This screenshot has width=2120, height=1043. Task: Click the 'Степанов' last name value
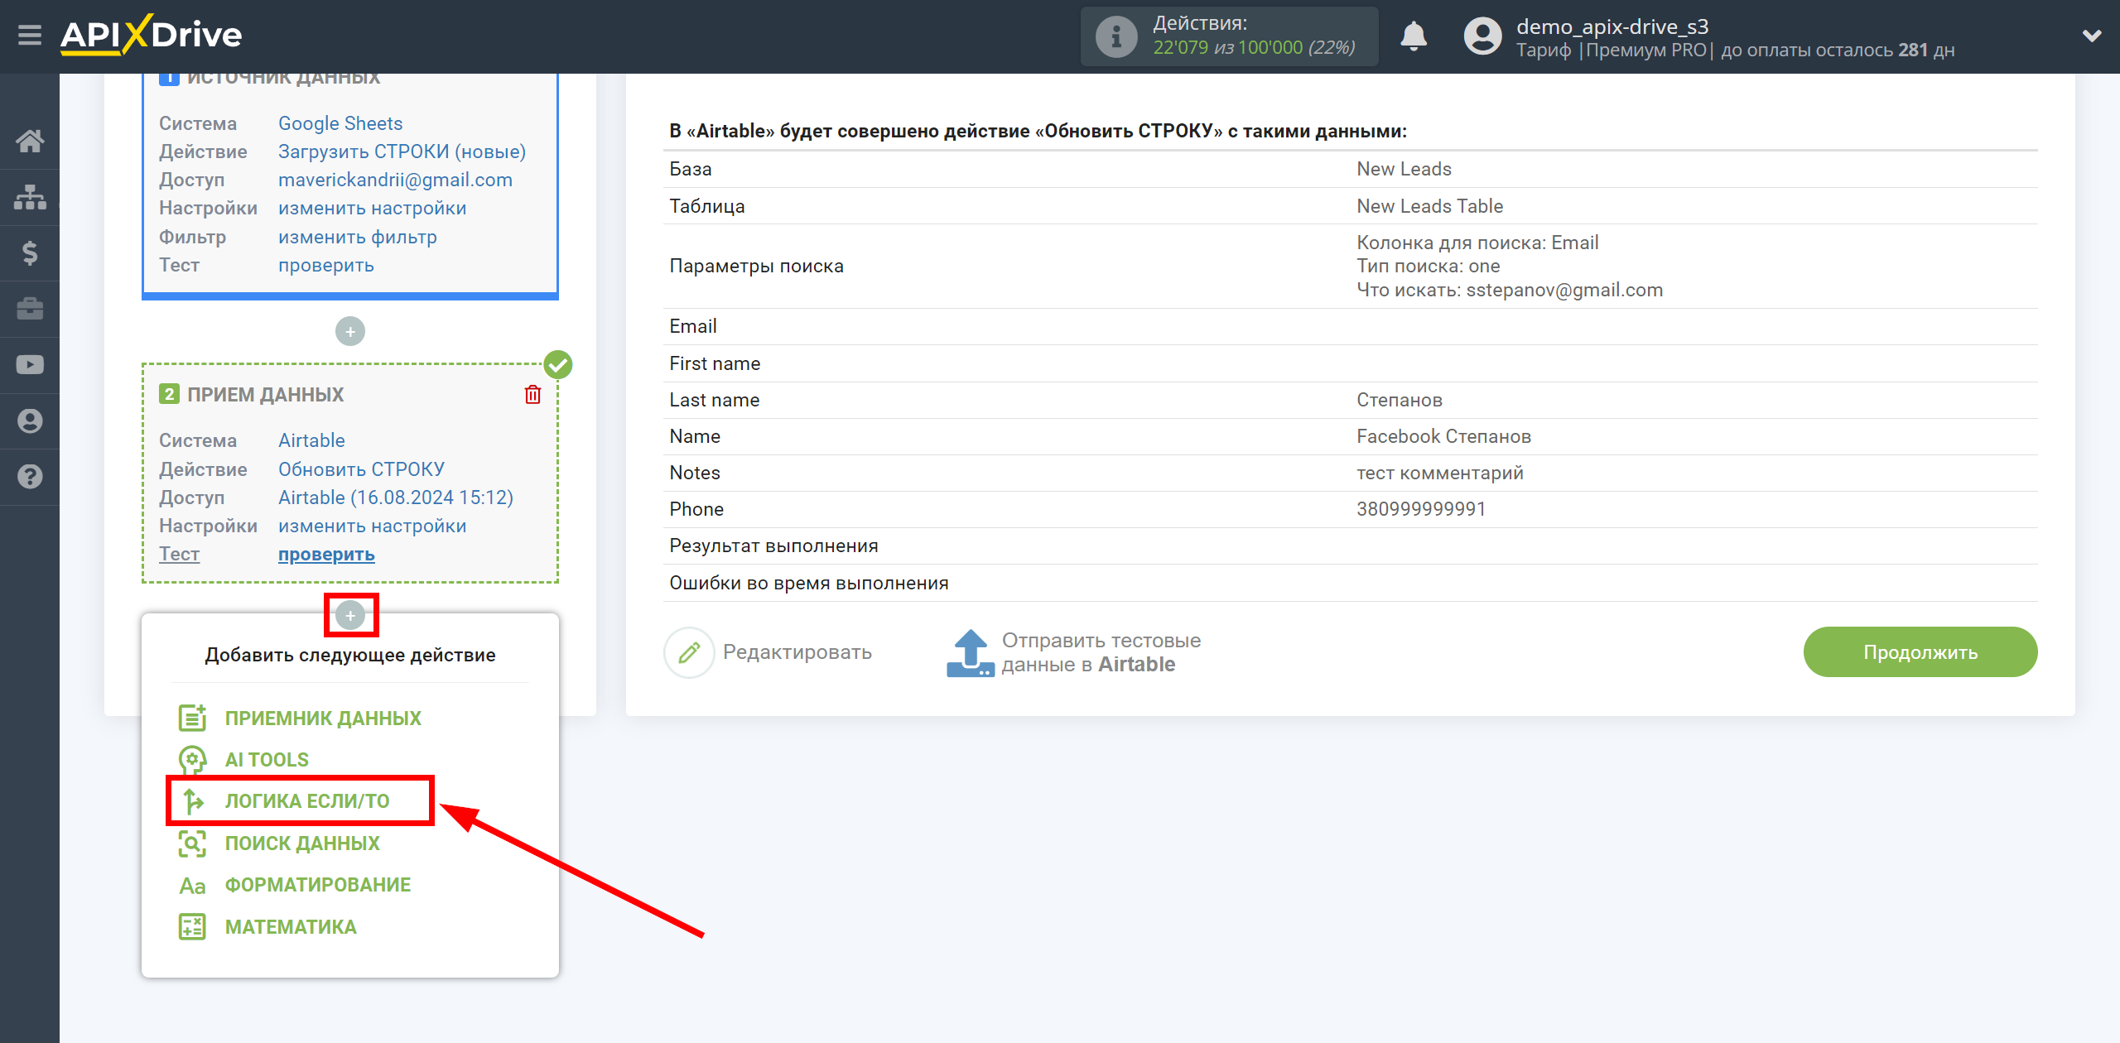(x=1399, y=400)
